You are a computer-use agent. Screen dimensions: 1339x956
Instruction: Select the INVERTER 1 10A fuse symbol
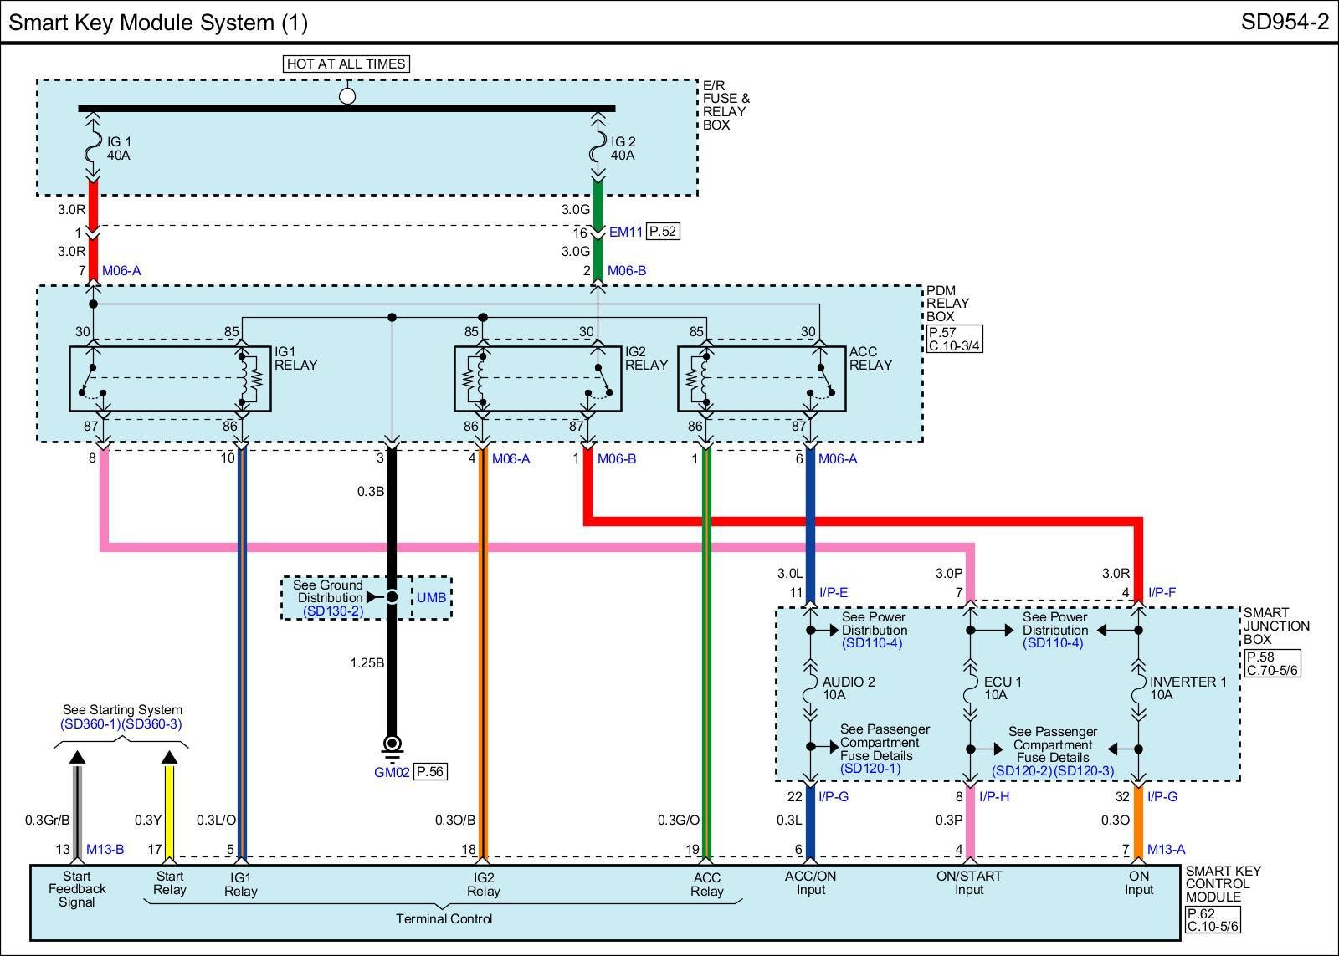click(1137, 688)
